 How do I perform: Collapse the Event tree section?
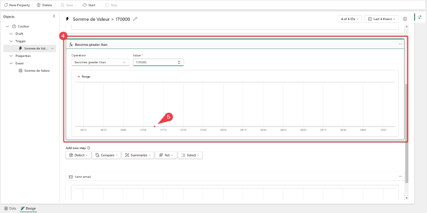(11, 63)
